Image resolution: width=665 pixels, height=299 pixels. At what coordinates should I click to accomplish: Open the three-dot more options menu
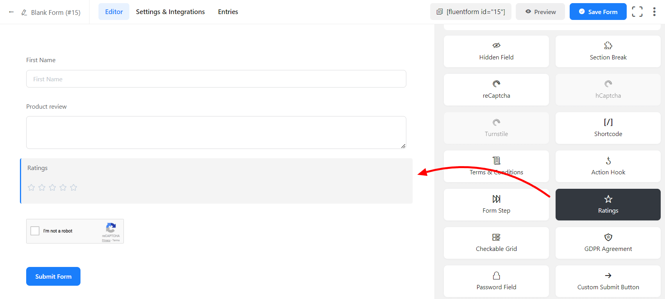(x=654, y=12)
